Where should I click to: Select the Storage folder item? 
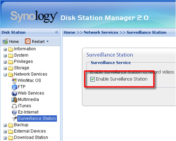21,68
